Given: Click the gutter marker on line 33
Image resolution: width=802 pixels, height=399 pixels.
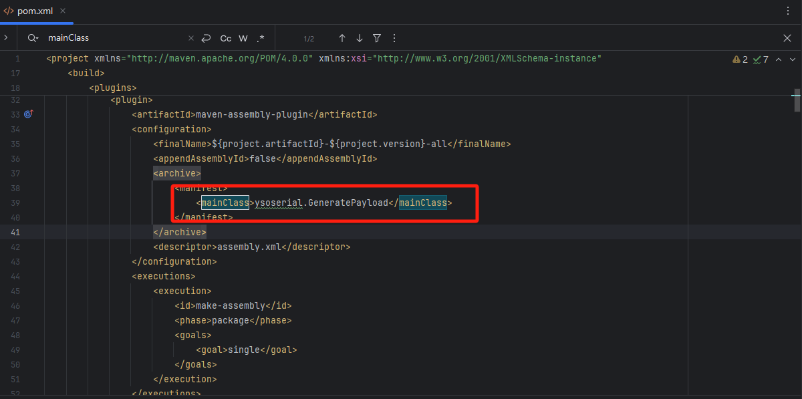Looking at the screenshot, I should click(28, 114).
